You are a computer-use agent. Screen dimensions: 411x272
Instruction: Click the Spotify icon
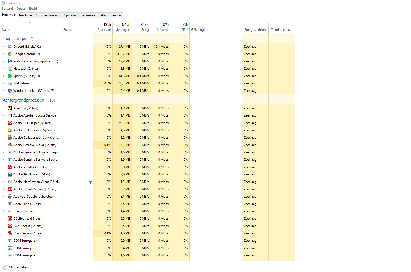click(10, 76)
